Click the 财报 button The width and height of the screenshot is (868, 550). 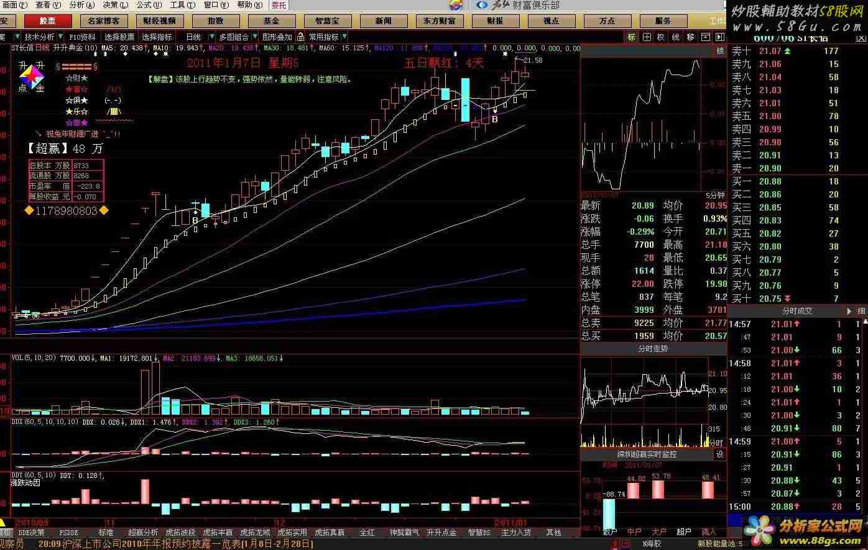[496, 20]
